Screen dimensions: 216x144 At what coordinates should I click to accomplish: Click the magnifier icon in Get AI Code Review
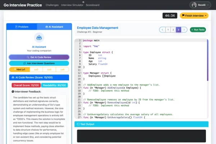tap(28, 57)
